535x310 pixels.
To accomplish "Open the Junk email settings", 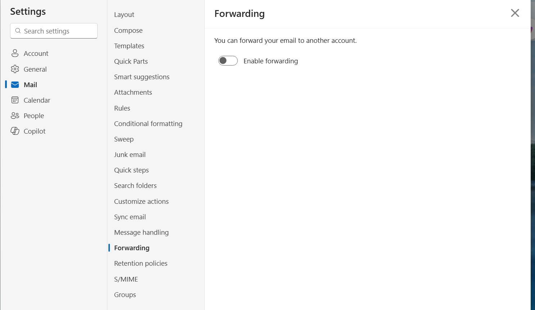I will (x=130, y=154).
